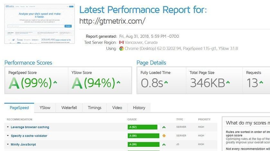Click HIGH priority in Specify a cache validator row

pos(201,136)
